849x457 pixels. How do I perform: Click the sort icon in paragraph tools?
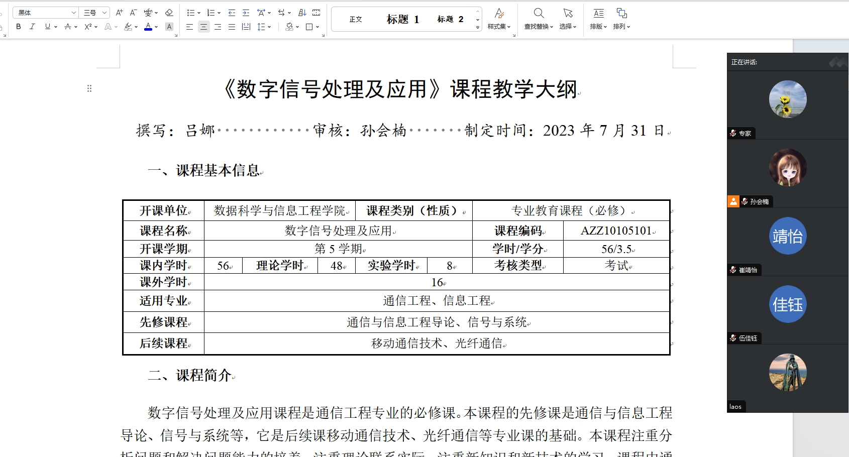point(302,13)
